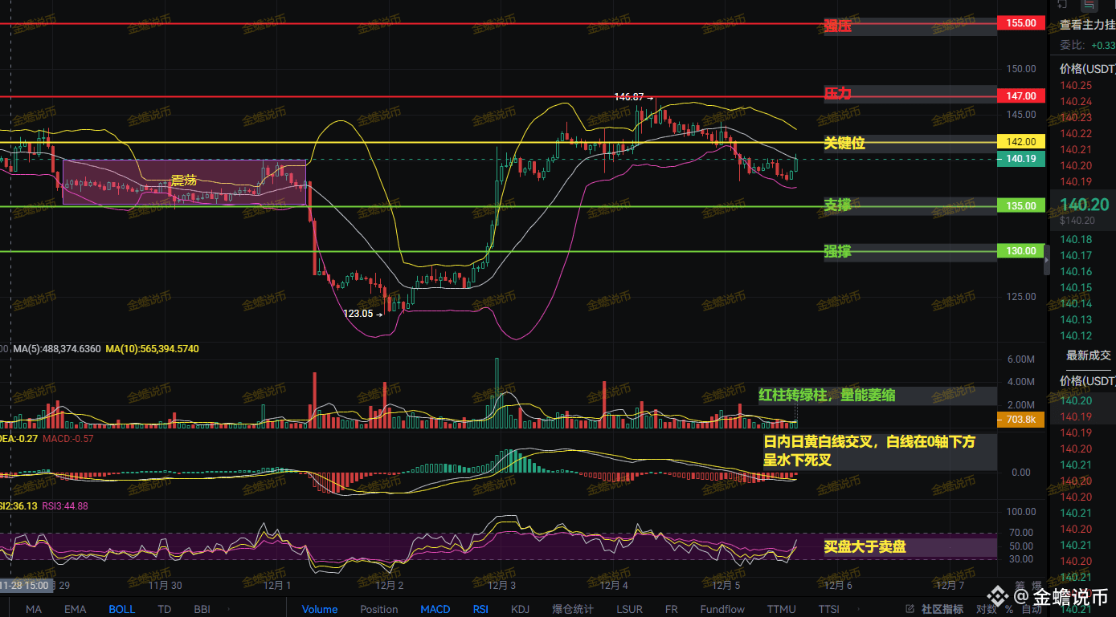The image size is (1116, 617).
Task: Click order book ask price 140.25
Action: [1076, 85]
